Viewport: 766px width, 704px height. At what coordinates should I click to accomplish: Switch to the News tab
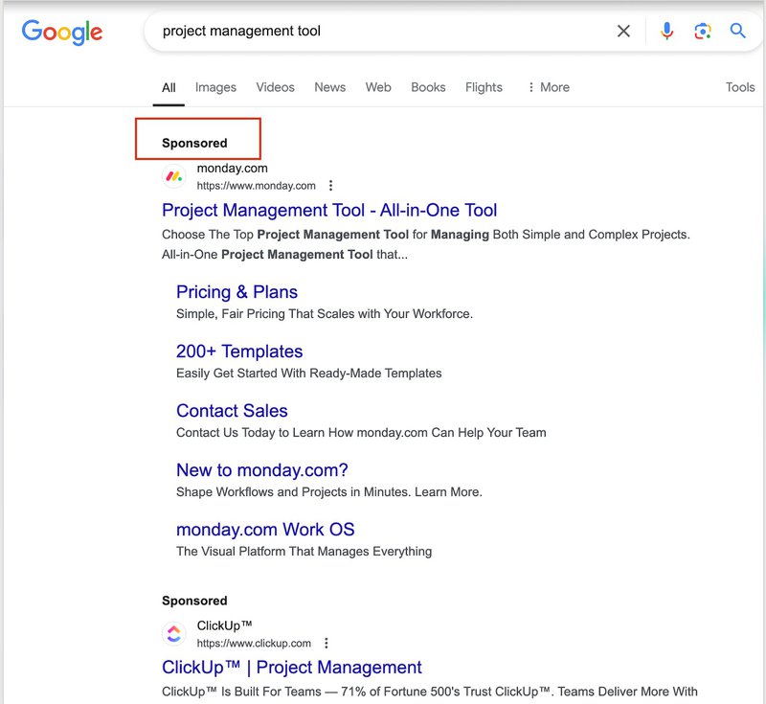pyautogui.click(x=329, y=87)
